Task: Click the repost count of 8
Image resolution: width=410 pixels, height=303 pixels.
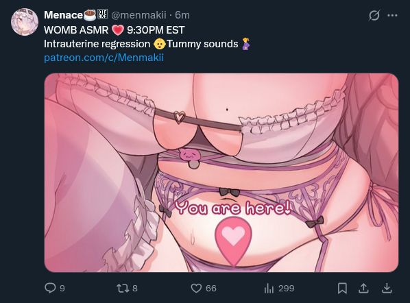Action: pyautogui.click(x=135, y=289)
